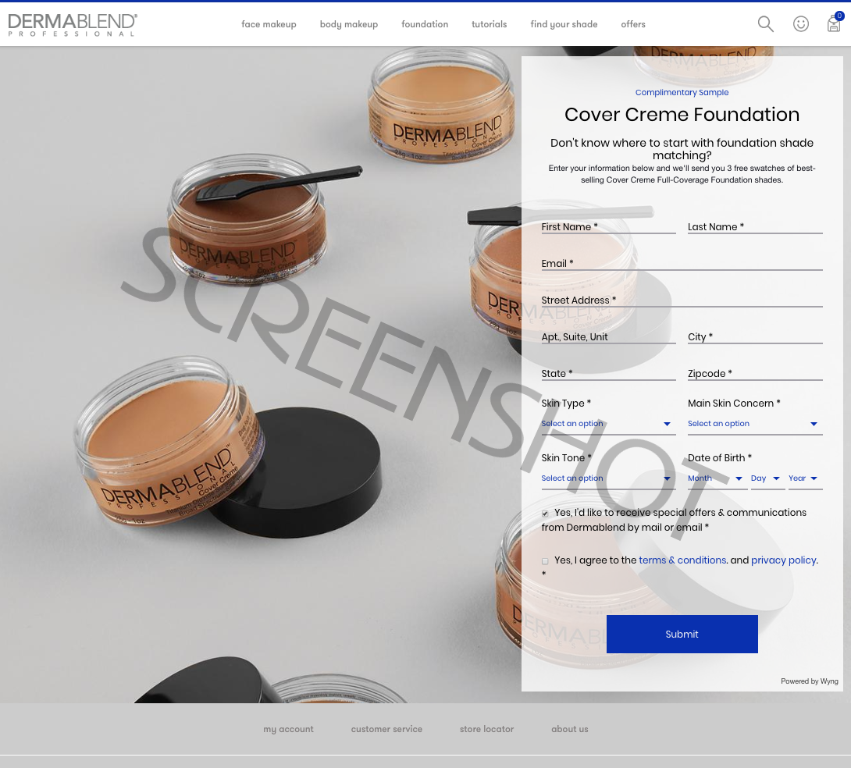Focus the Zipcode field

point(755,374)
